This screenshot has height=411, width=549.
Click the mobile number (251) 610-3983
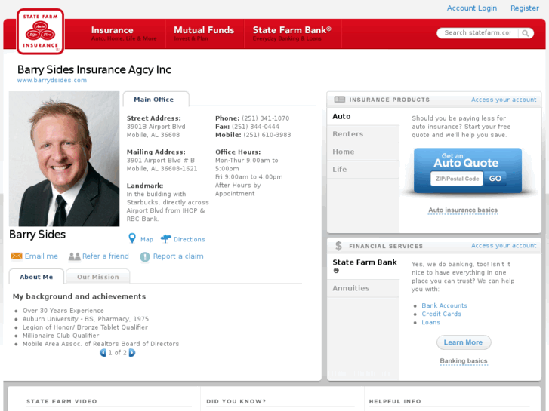coord(267,135)
